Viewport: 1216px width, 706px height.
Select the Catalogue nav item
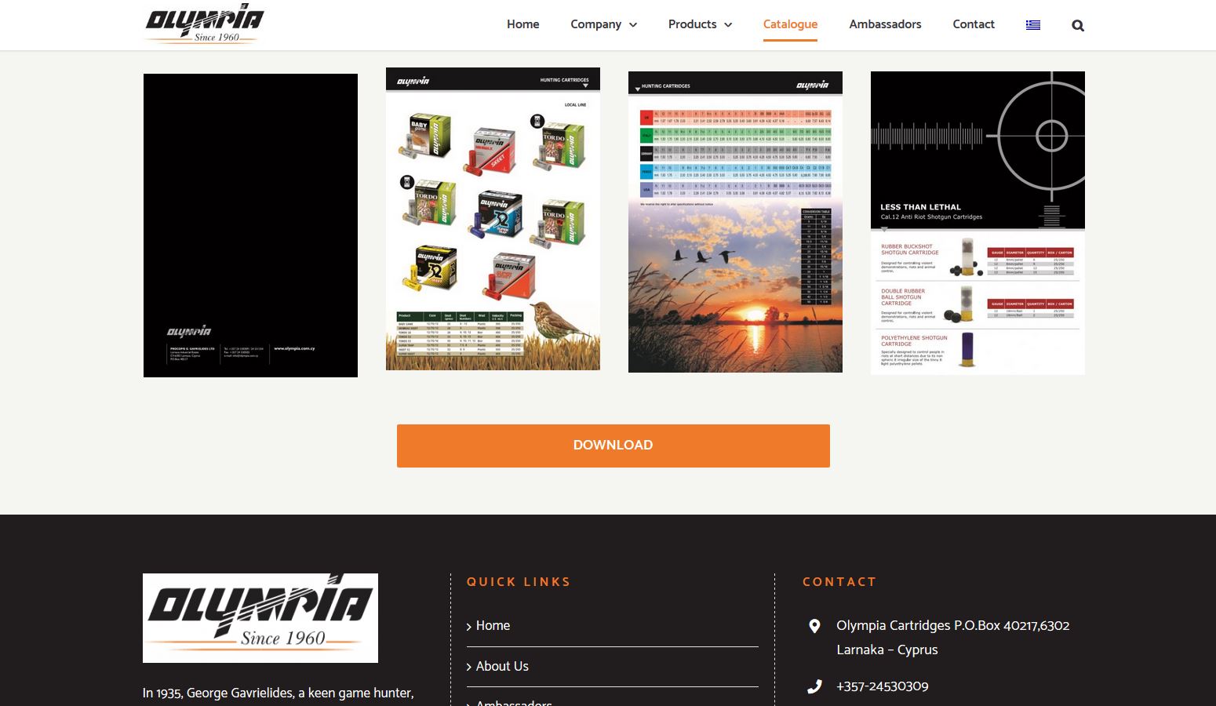pyautogui.click(x=790, y=24)
